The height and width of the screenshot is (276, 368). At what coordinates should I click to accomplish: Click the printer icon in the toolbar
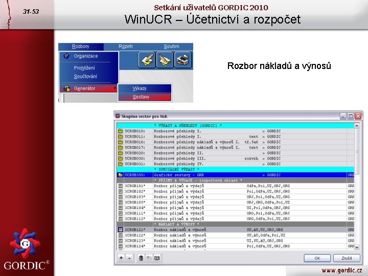click(x=183, y=60)
